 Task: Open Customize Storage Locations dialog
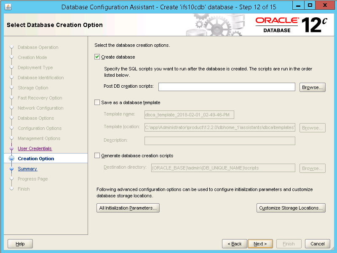click(291, 208)
